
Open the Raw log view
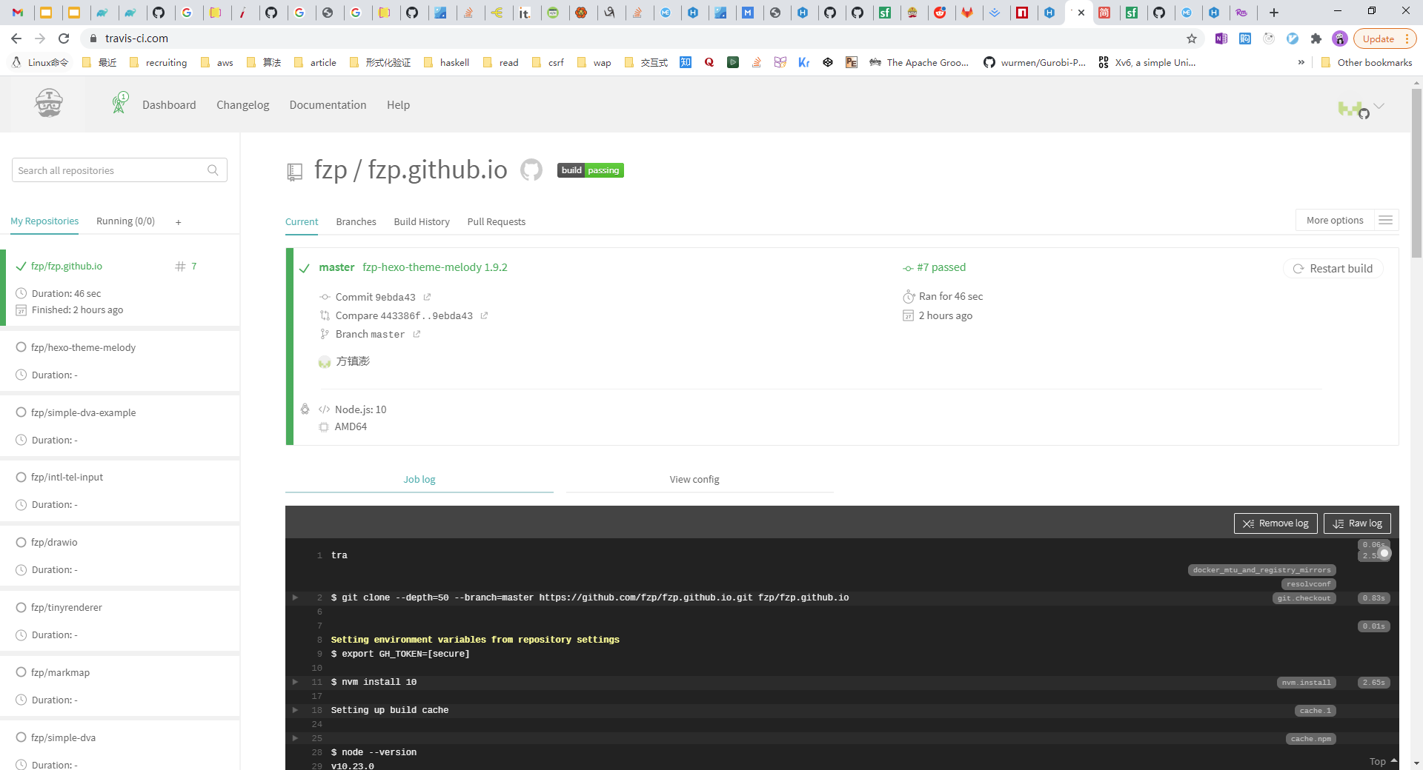click(x=1357, y=523)
